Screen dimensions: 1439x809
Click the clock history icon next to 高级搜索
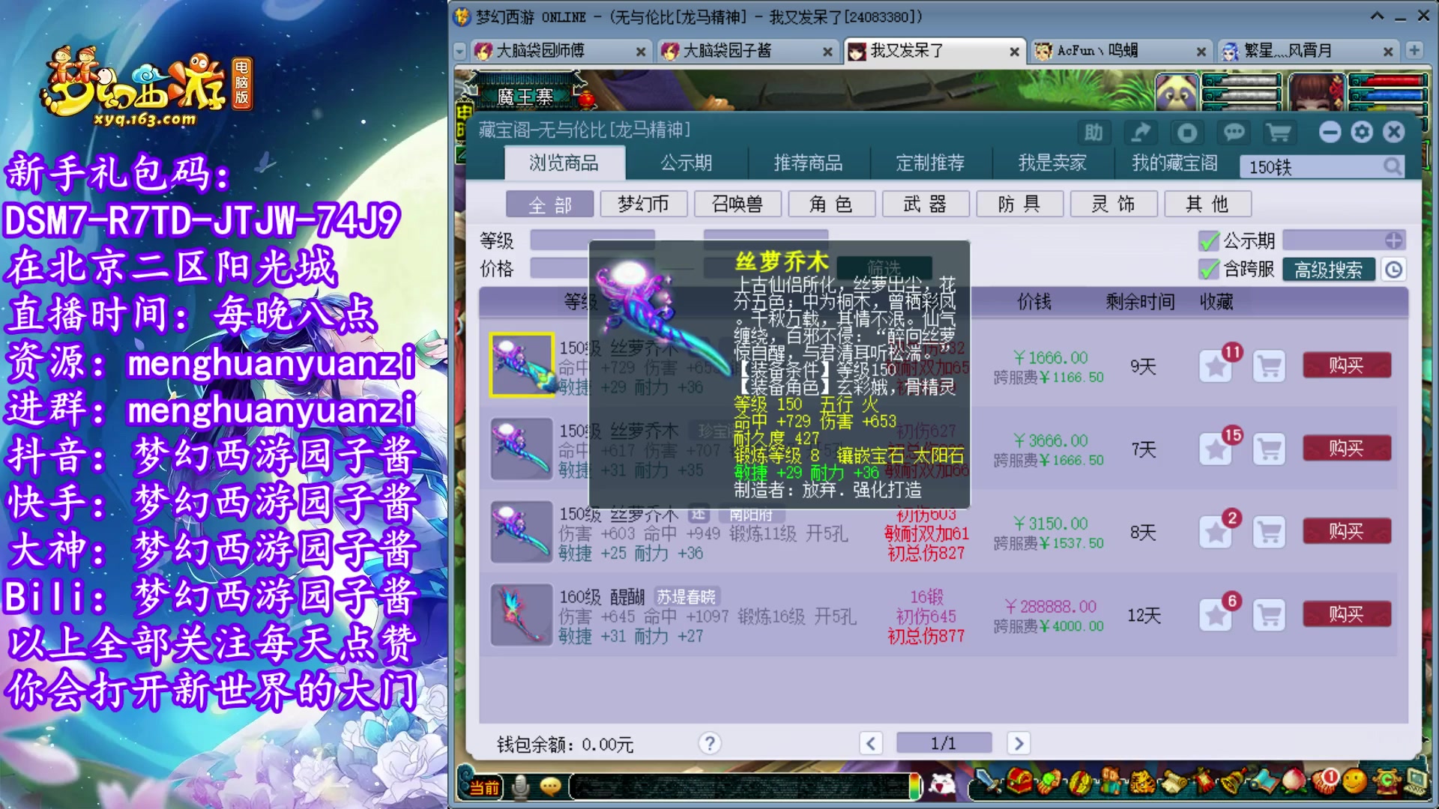pyautogui.click(x=1393, y=270)
